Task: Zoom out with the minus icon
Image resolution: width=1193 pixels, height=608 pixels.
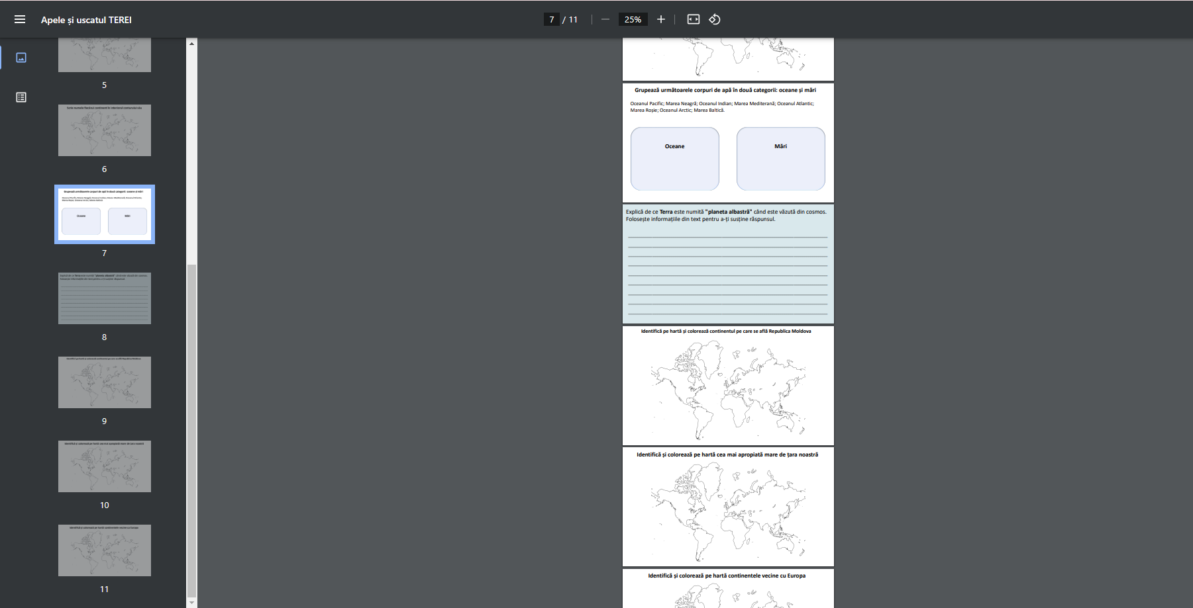Action: (x=605, y=20)
